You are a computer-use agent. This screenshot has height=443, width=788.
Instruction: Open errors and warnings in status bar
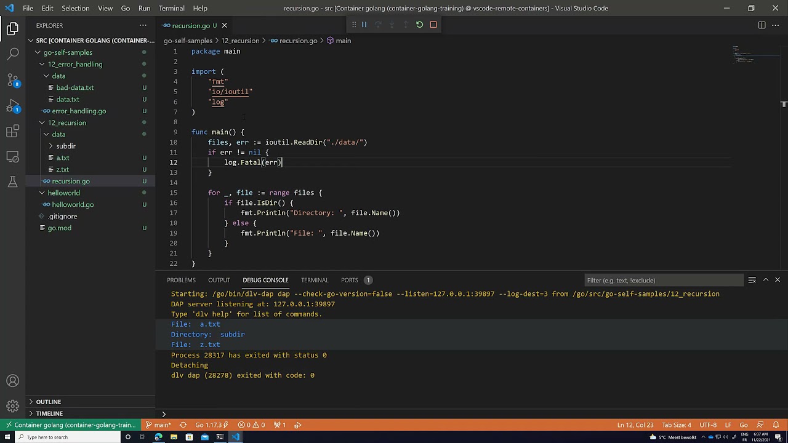point(251,425)
